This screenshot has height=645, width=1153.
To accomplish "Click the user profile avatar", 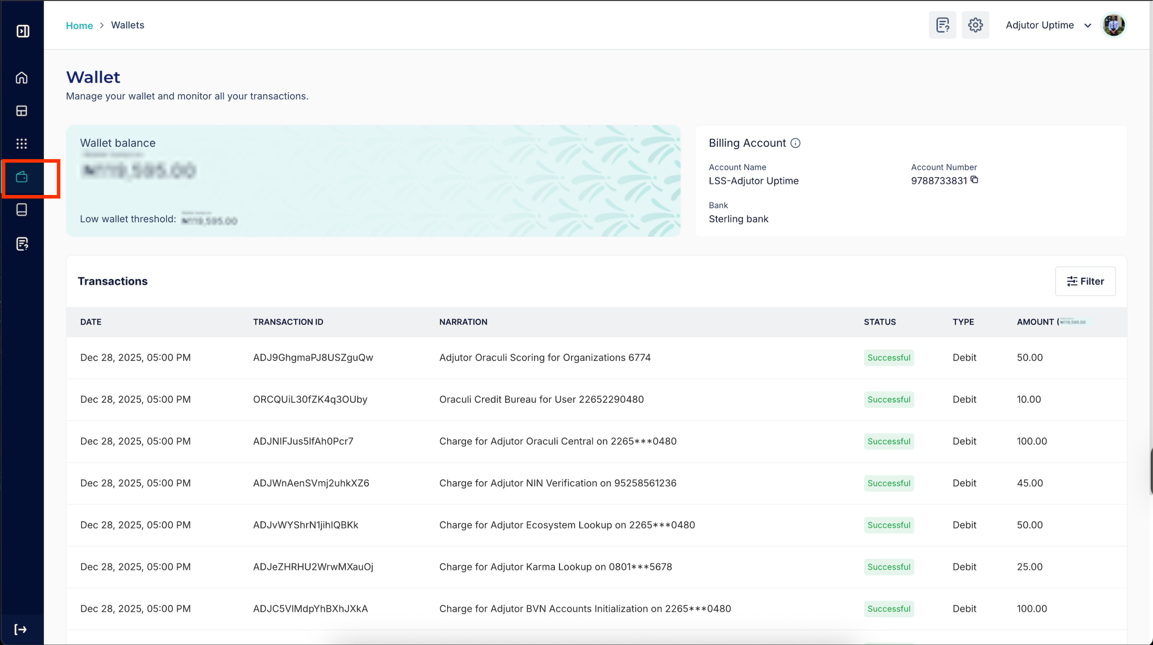I will (1114, 25).
